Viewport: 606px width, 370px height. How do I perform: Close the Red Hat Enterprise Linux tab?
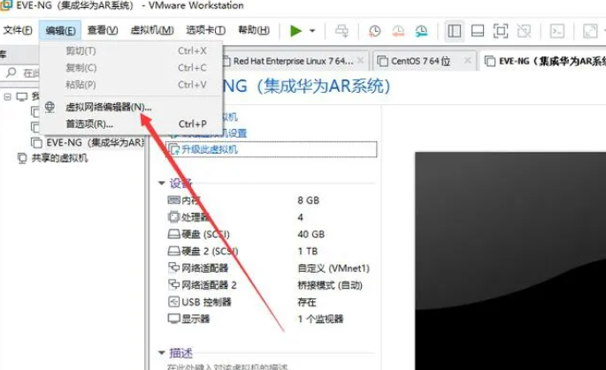coord(360,61)
